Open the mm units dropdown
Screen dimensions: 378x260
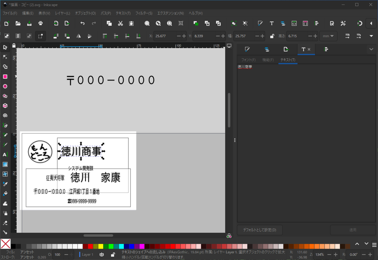point(328,36)
